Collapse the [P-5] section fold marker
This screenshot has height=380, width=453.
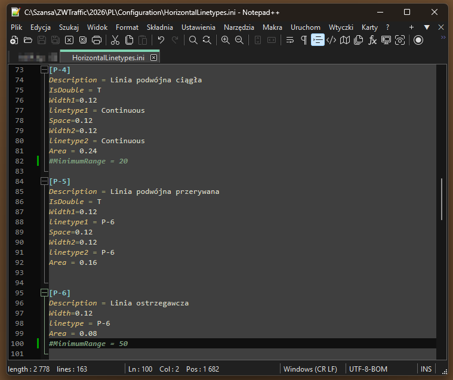[44, 181]
